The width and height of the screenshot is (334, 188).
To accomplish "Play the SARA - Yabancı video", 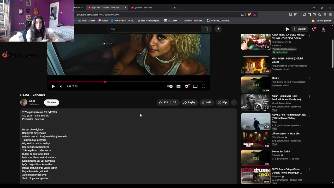I will (53, 86).
